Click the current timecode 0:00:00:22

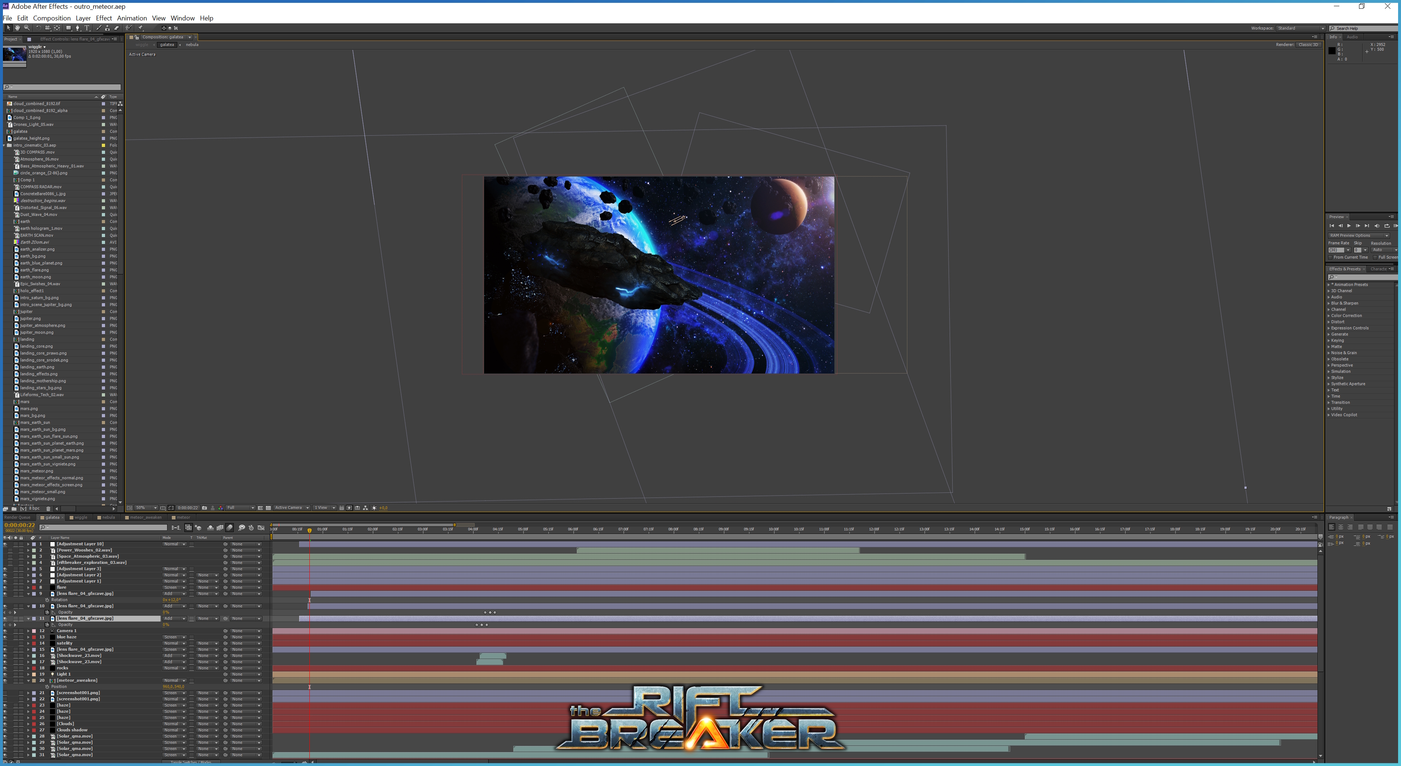[x=20, y=525]
